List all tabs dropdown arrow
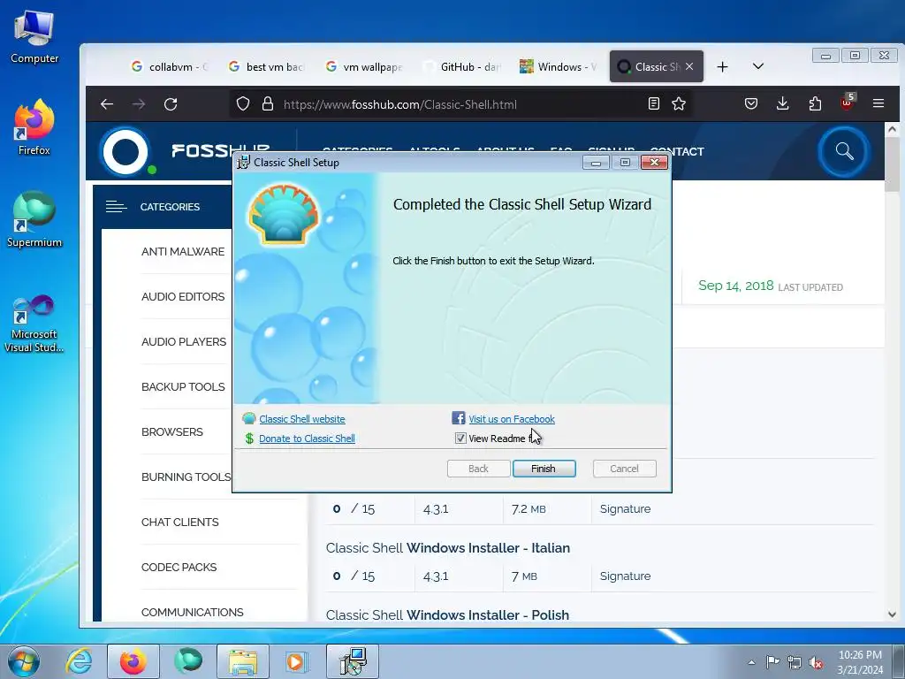Screen dimensions: 905x679 click(758, 66)
